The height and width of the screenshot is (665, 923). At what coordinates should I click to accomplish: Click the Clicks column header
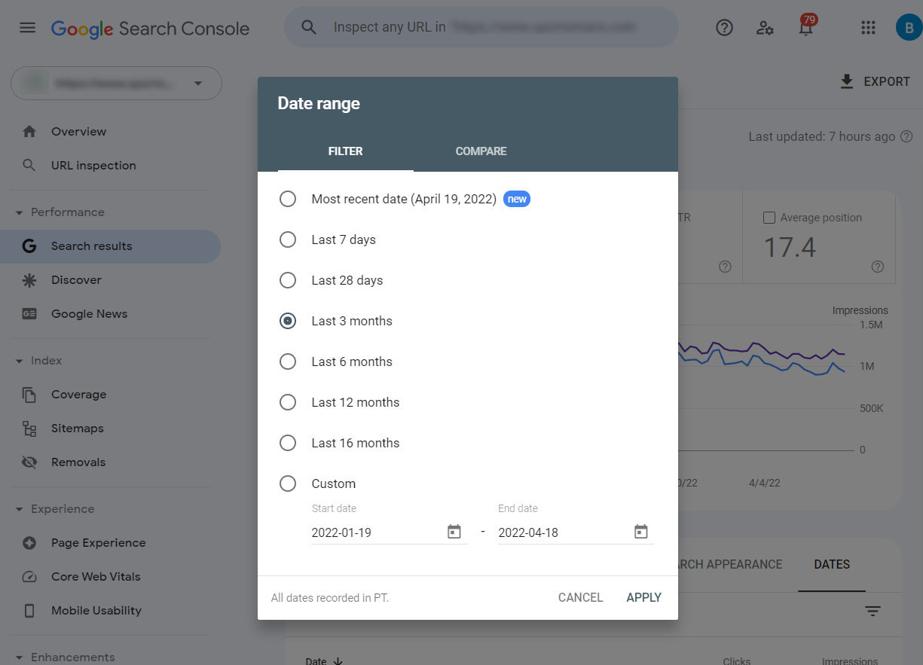[736, 661]
